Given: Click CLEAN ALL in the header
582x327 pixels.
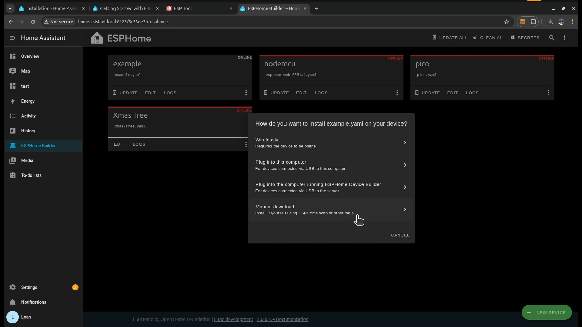Looking at the screenshot, I should (489, 38).
